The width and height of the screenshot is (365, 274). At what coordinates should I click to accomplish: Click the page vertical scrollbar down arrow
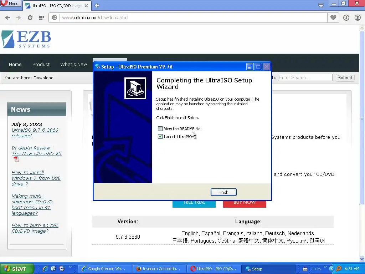click(362, 259)
